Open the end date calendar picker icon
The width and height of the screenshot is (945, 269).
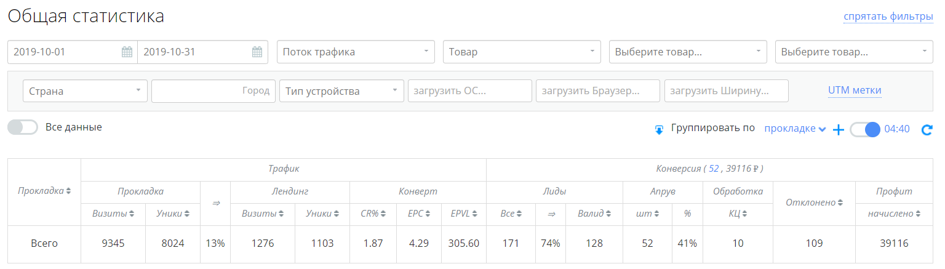[257, 52]
